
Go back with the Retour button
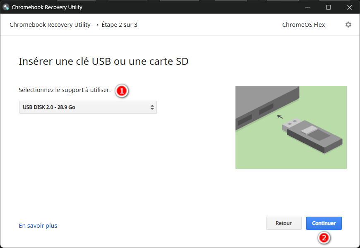pyautogui.click(x=283, y=223)
